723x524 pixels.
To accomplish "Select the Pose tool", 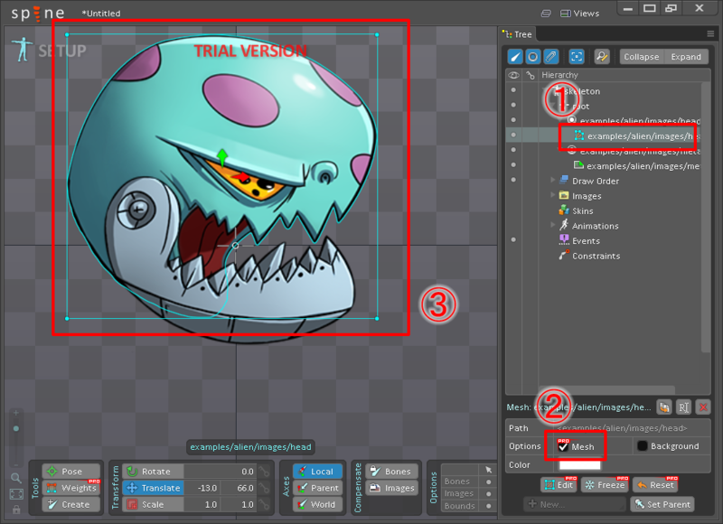I will 71,472.
